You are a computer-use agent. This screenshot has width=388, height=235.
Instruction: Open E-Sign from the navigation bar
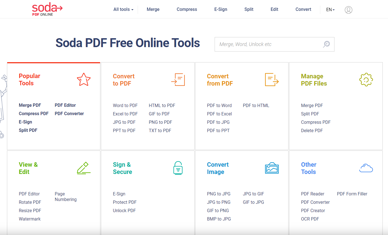(x=220, y=9)
